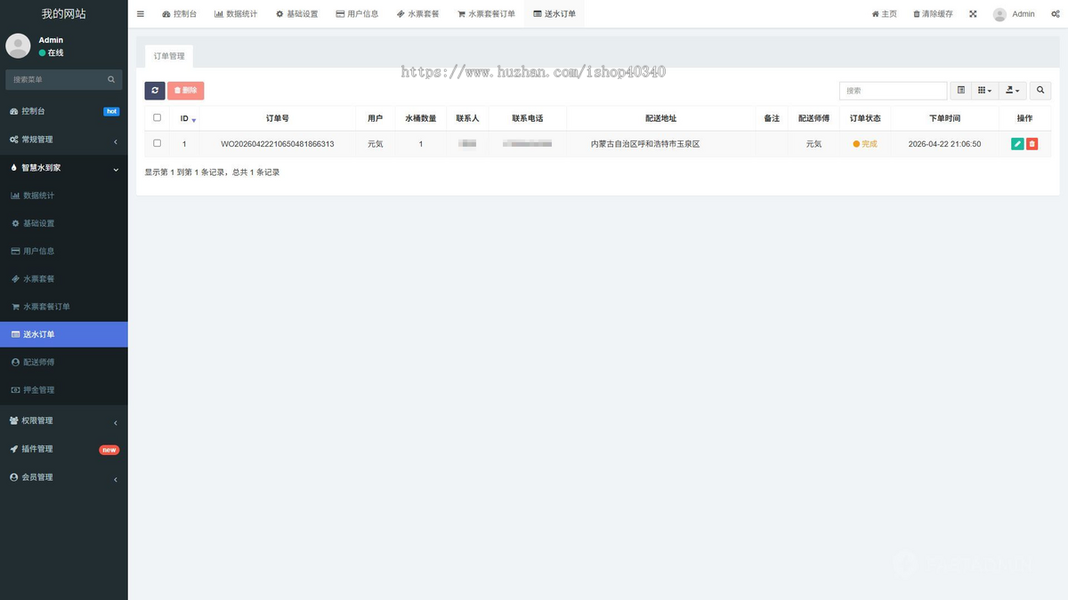Click 清除缓存 clear cache
This screenshot has height=600, width=1068.
pos(933,14)
